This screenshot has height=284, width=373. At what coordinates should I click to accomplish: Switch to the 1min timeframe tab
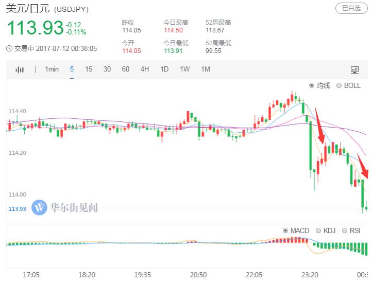52,69
